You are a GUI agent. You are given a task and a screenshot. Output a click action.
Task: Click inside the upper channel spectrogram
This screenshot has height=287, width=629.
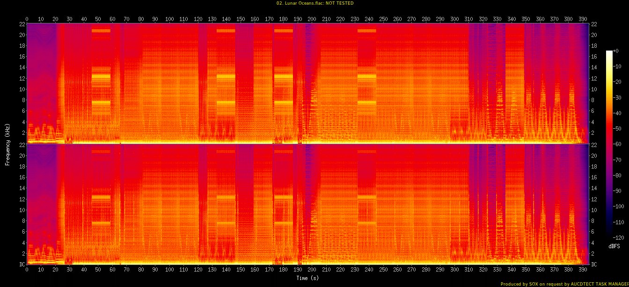[x=307, y=83]
